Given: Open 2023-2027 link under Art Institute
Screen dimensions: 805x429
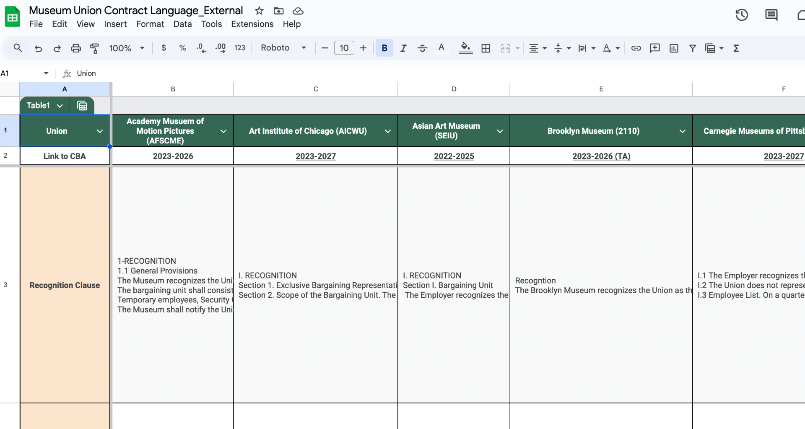Looking at the screenshot, I should tap(316, 156).
